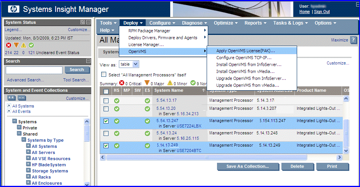
Task: Collapse all collections with the -- button
Action: (21, 98)
